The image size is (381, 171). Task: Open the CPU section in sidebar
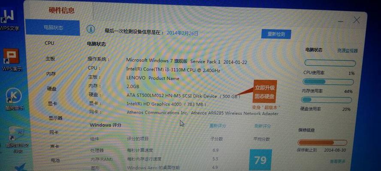[49, 43]
